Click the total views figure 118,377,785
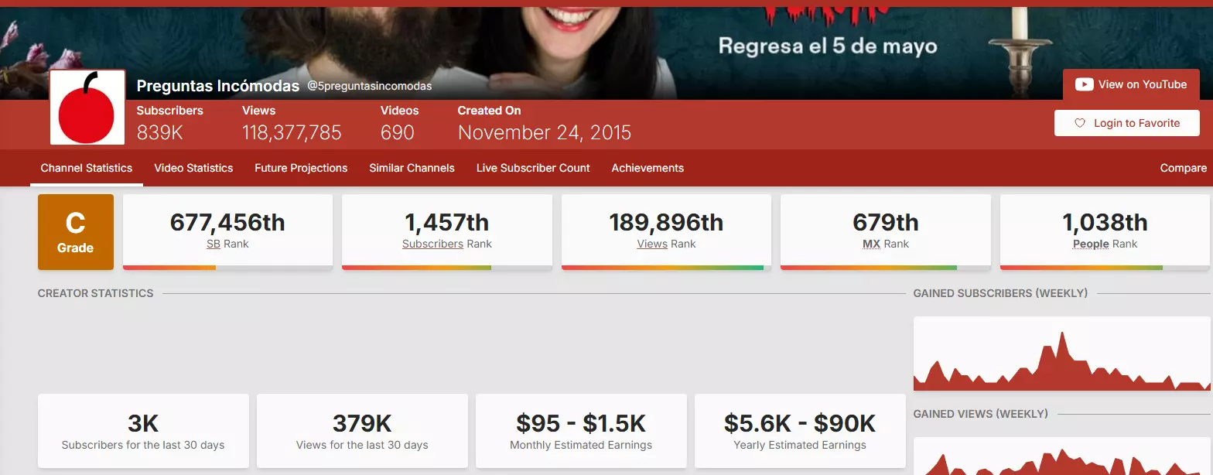The image size is (1213, 475). [x=292, y=132]
